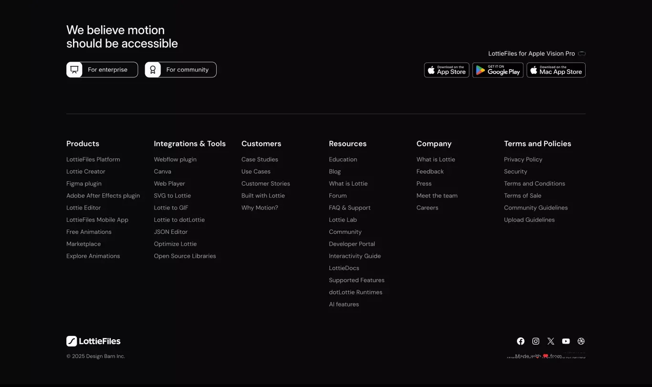Open the YouTube social icon
652x387 pixels.
click(566, 341)
